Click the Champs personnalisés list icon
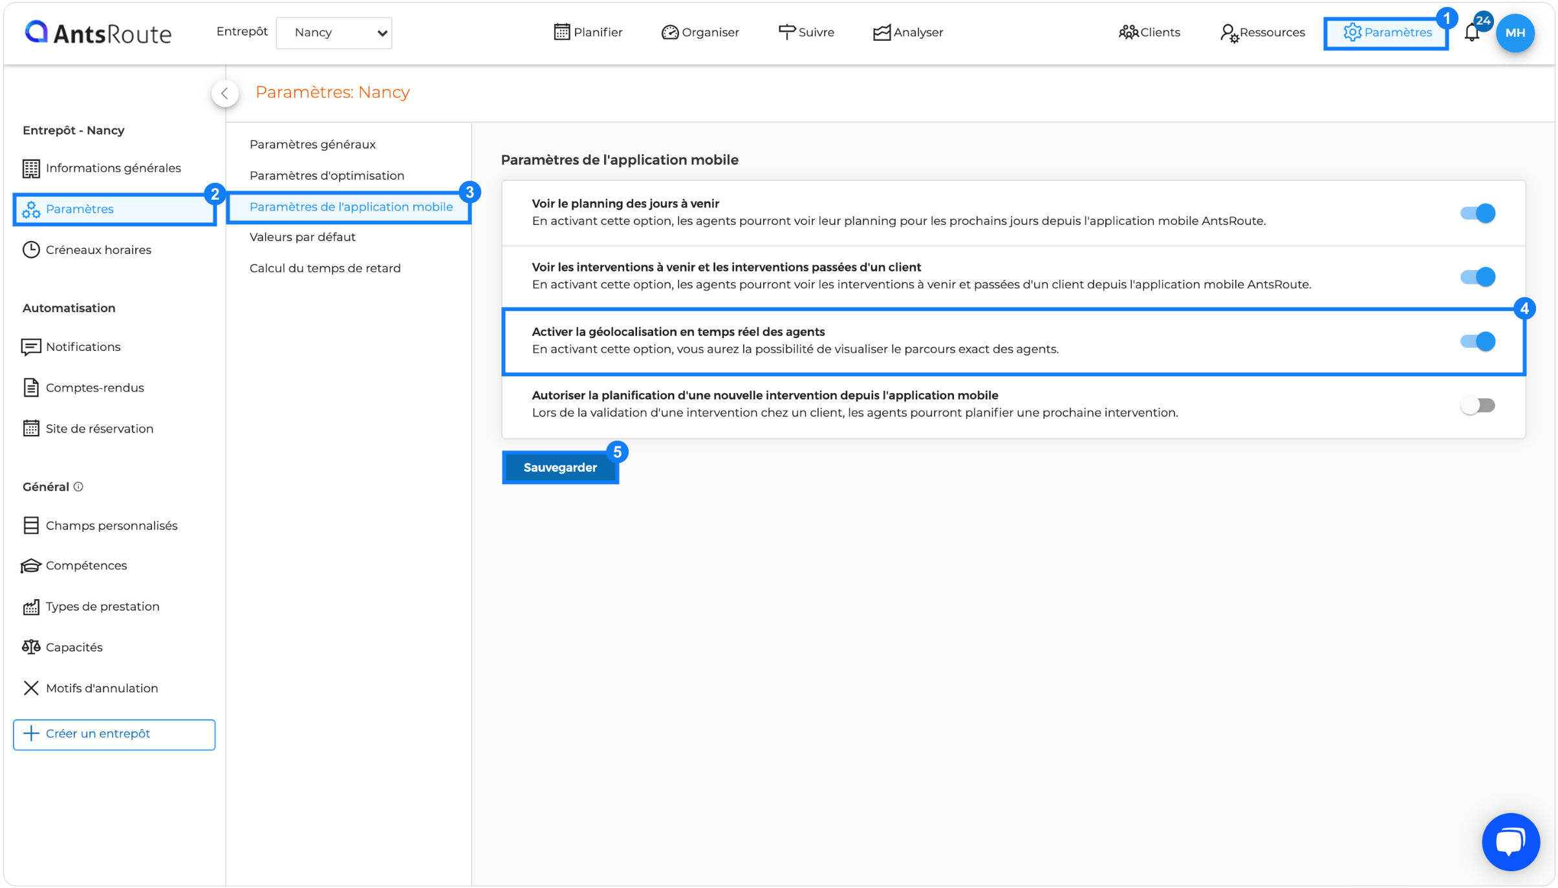 click(x=31, y=525)
